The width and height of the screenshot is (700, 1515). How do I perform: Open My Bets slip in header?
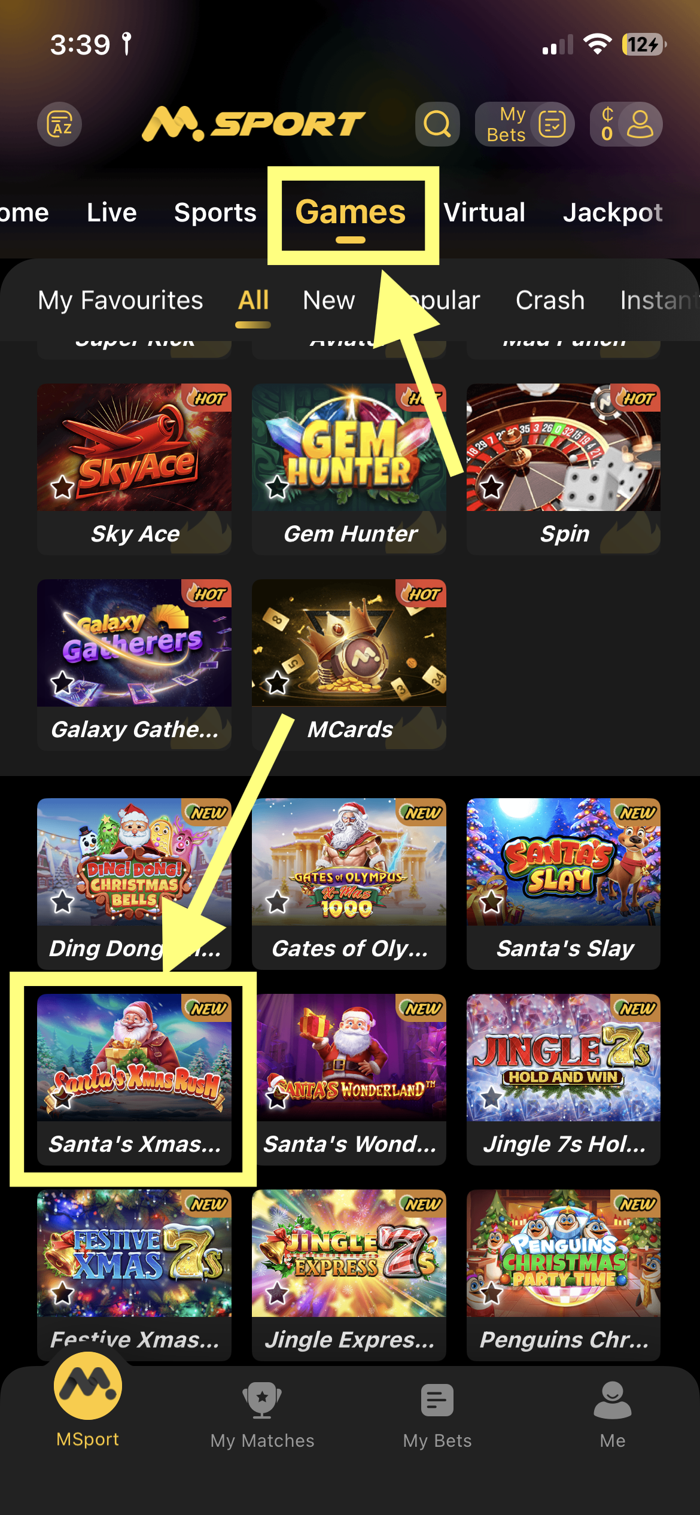[525, 124]
